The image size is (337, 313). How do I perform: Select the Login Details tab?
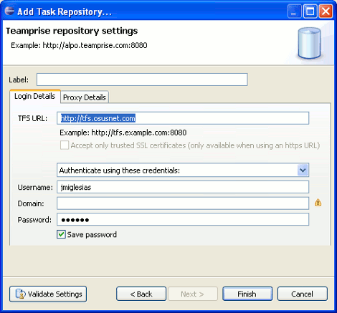35,96
